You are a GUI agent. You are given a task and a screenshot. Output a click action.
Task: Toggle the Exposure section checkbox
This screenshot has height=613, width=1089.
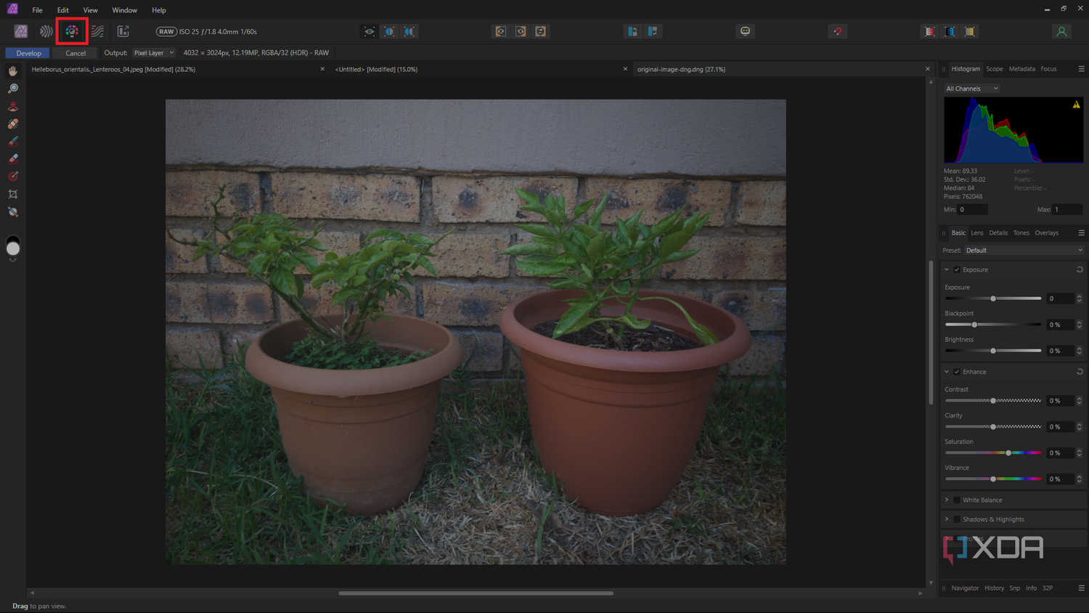[957, 269]
